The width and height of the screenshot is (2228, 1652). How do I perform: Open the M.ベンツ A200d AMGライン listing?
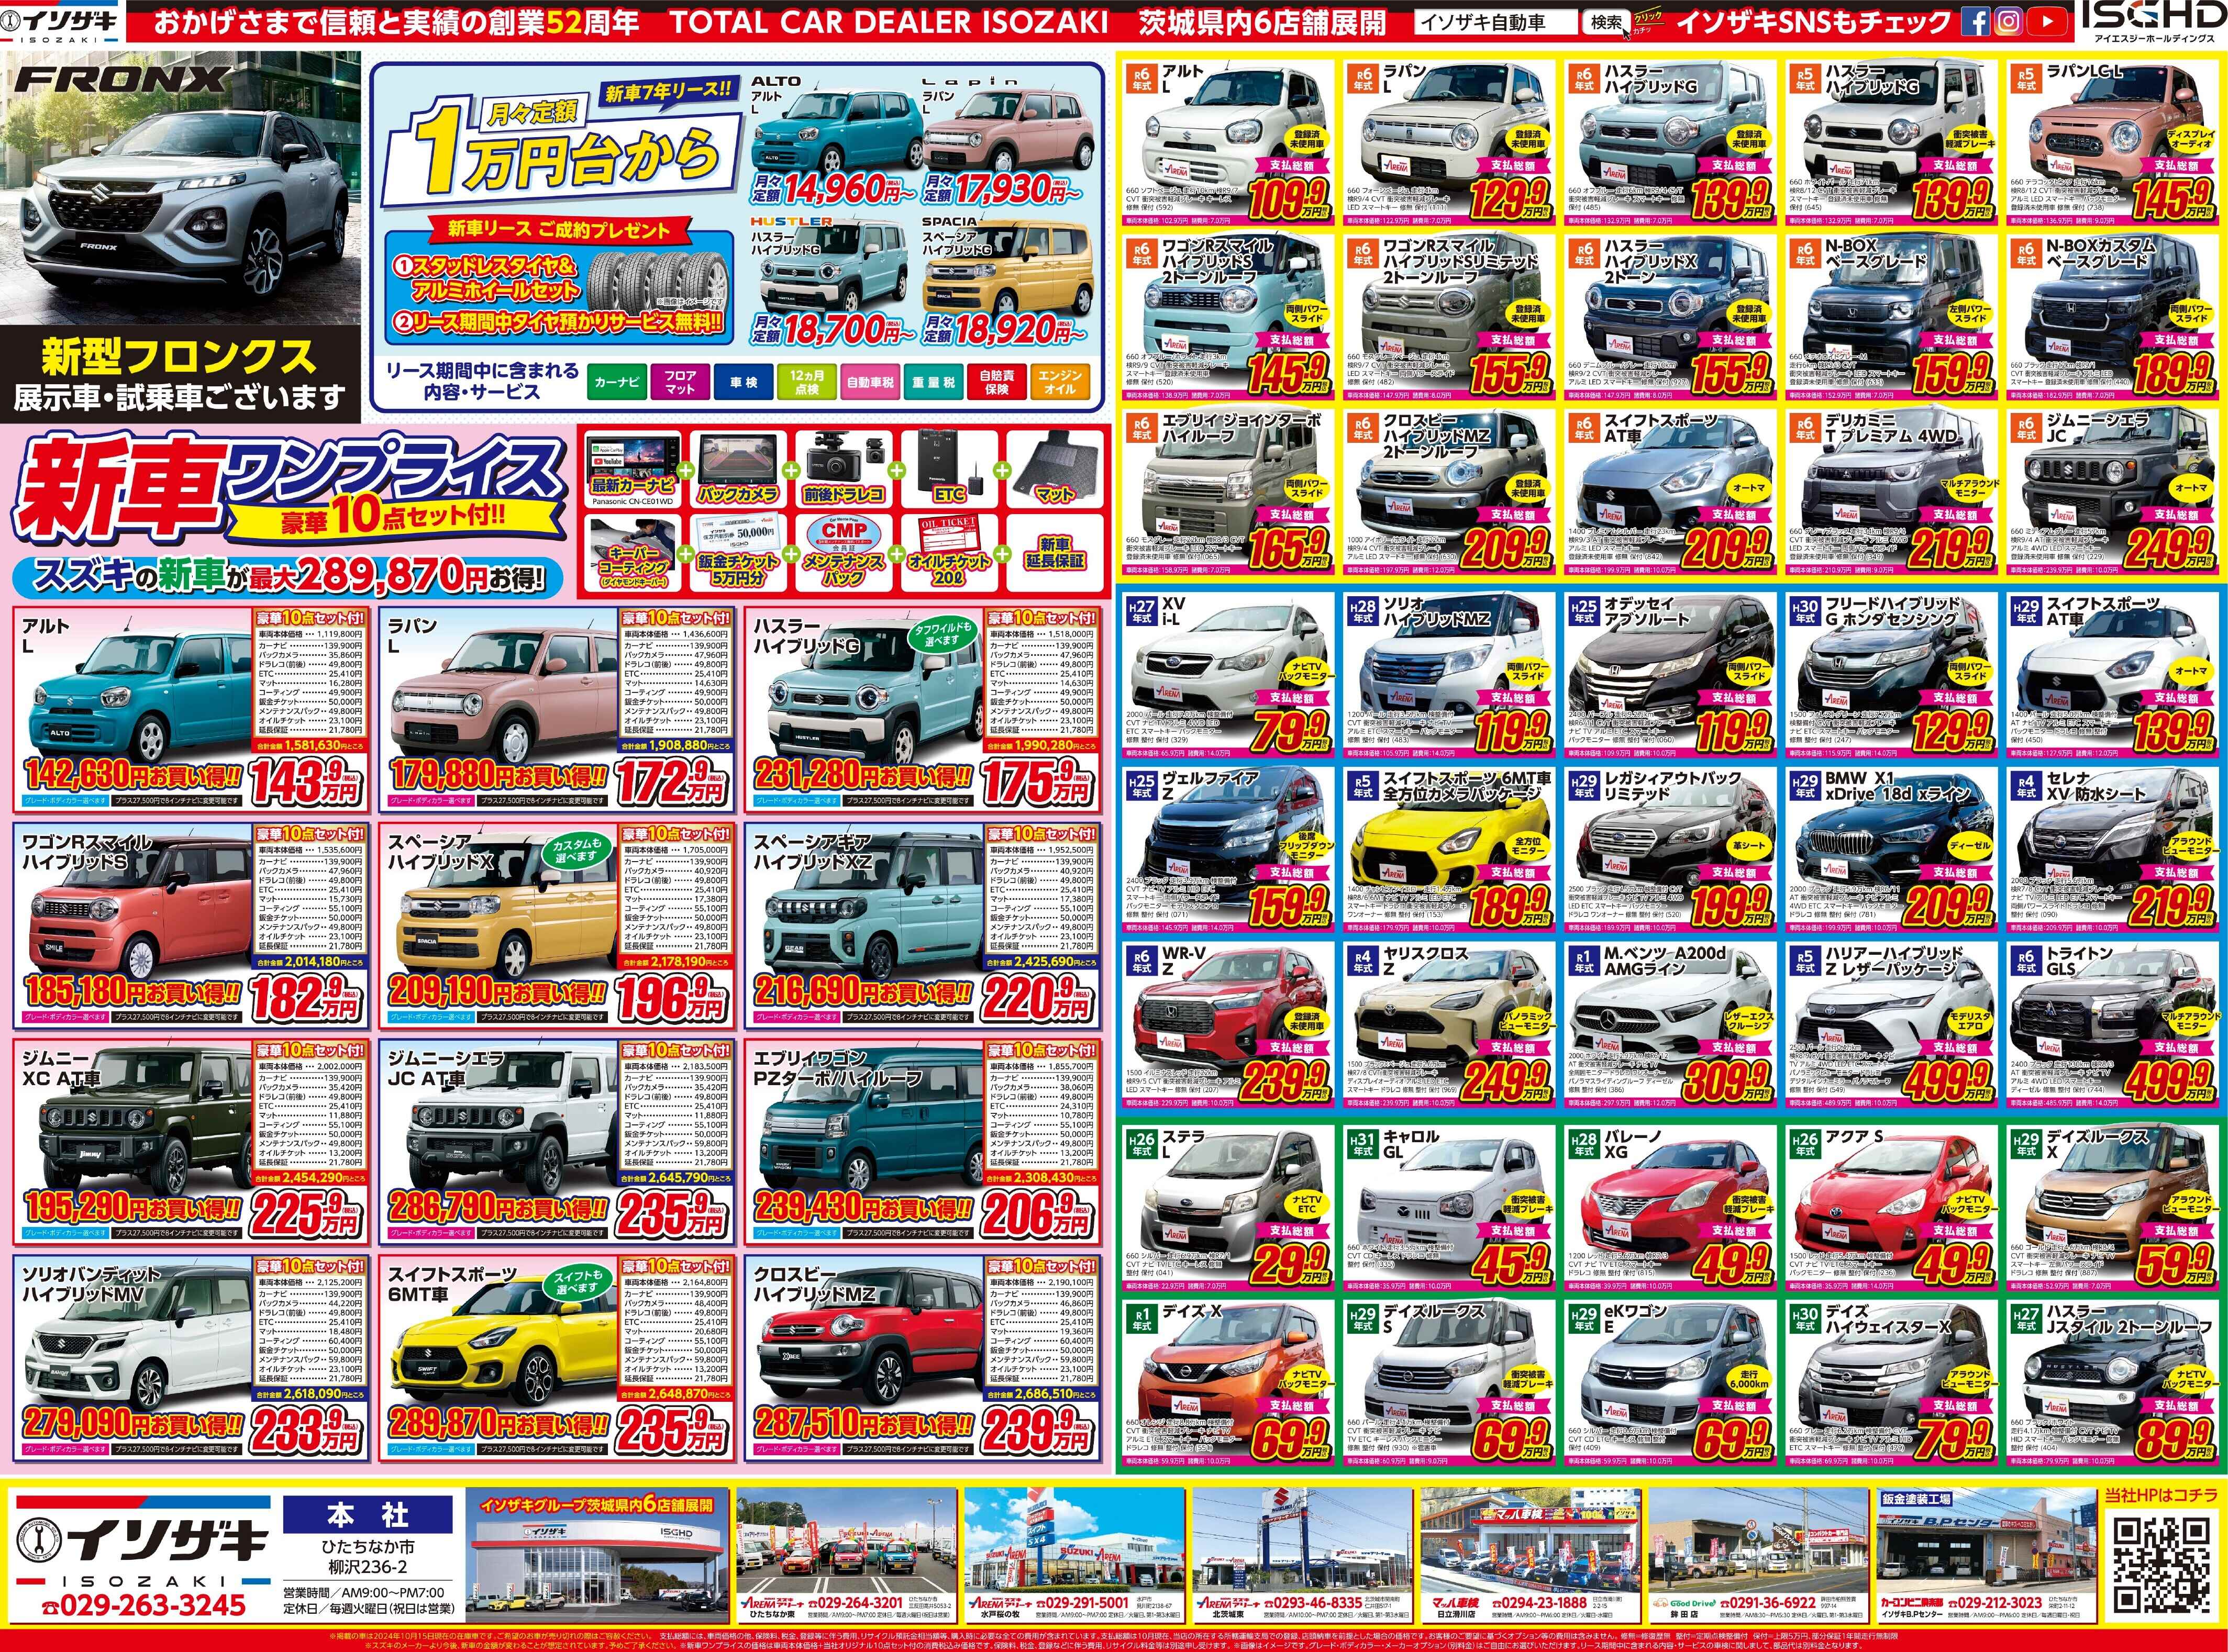pos(1671,1026)
